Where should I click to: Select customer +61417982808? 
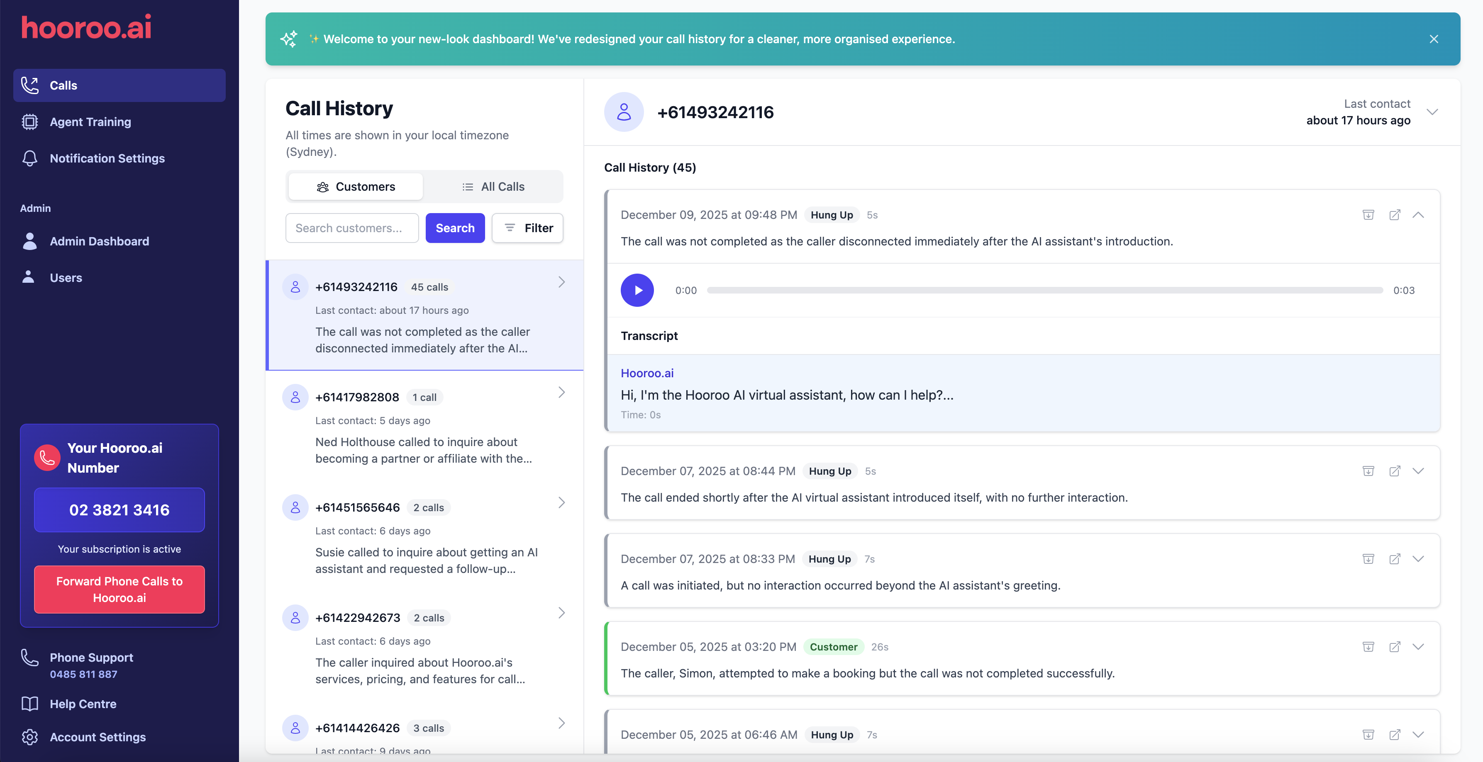pos(425,426)
